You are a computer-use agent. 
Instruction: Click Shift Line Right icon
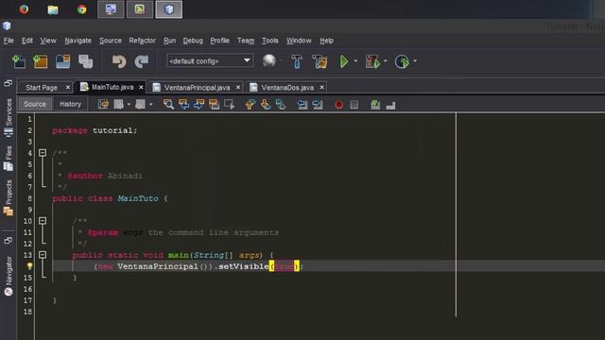318,104
